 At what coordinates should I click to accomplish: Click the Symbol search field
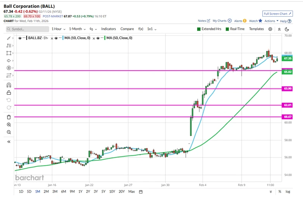pyautogui.click(x=27, y=29)
